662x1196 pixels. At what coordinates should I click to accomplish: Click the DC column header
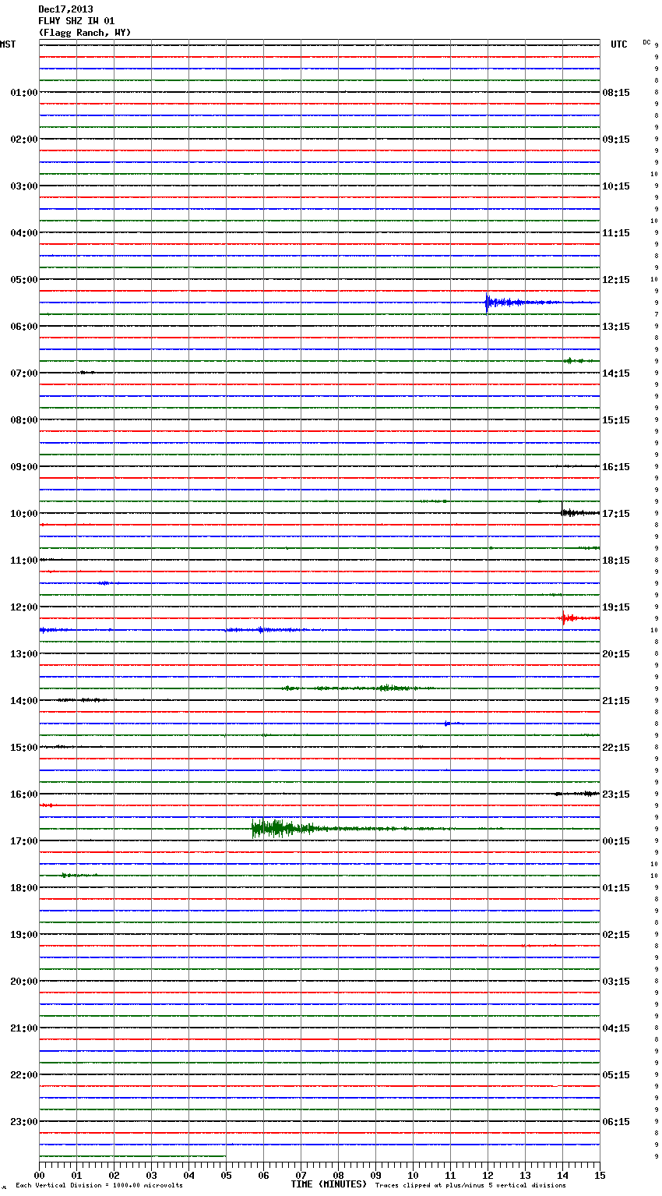pos(646,42)
